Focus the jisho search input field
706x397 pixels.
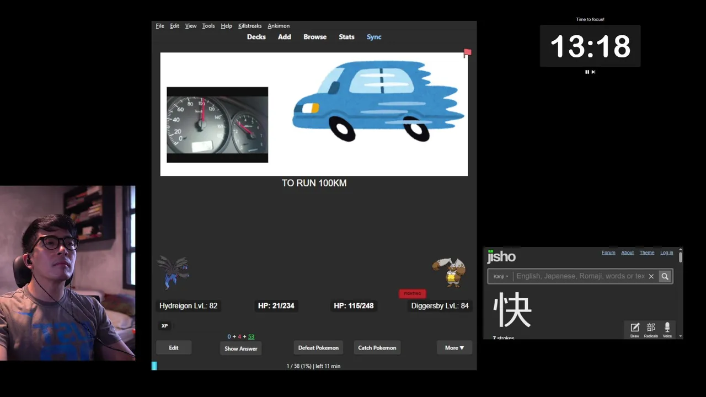[580, 276]
